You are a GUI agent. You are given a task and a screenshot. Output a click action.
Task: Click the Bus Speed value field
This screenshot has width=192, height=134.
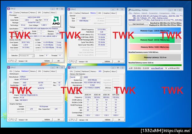[26, 47]
